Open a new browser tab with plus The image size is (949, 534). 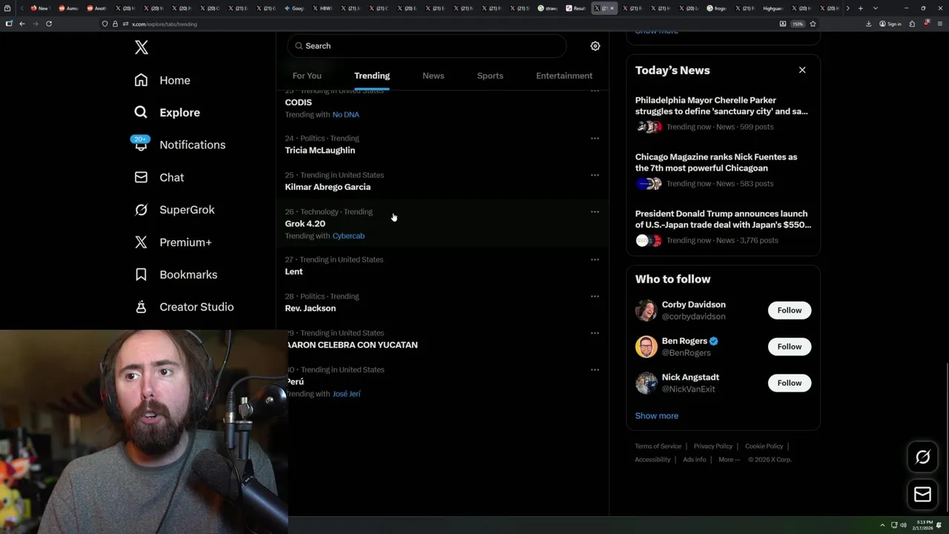click(x=860, y=8)
